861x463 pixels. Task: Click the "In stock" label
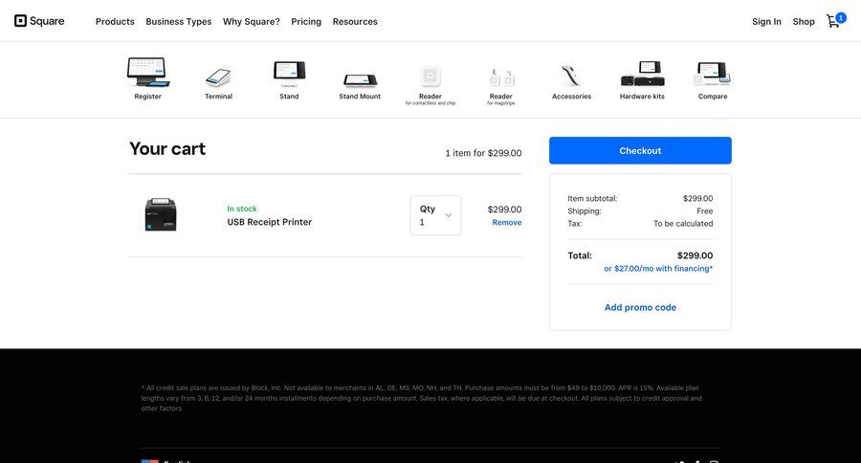[242, 209]
